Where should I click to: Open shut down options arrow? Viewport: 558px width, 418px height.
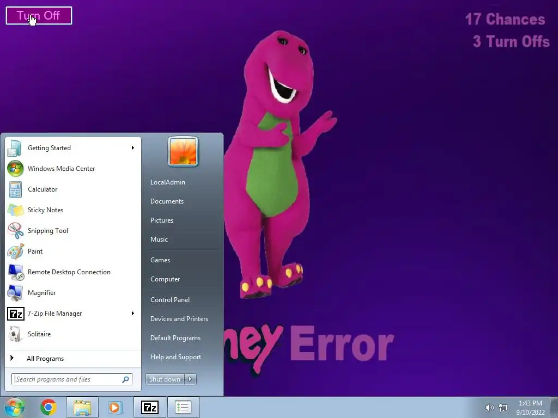coord(190,379)
